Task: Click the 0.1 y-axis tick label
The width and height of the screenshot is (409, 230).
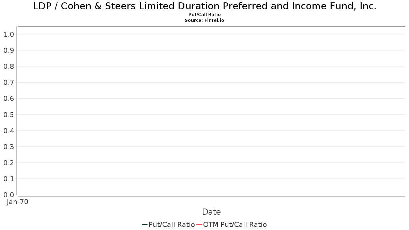Action: pos(9,179)
